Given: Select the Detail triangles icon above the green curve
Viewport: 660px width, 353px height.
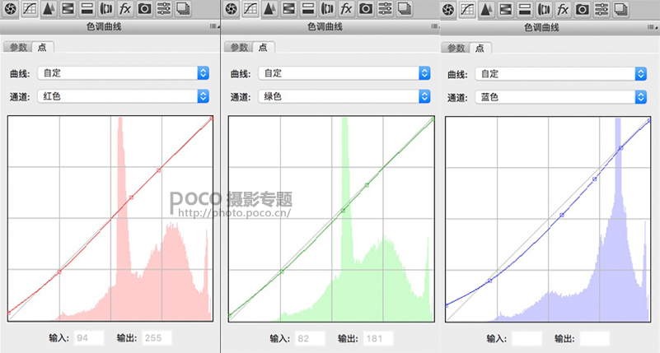Looking at the screenshot, I should coord(269,8).
